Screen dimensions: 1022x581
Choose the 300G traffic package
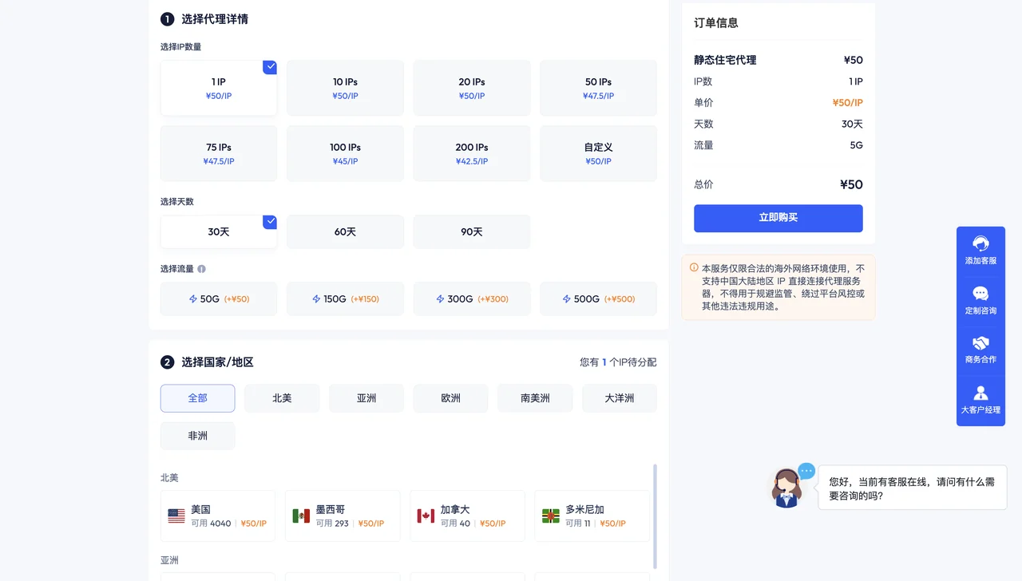(x=472, y=299)
